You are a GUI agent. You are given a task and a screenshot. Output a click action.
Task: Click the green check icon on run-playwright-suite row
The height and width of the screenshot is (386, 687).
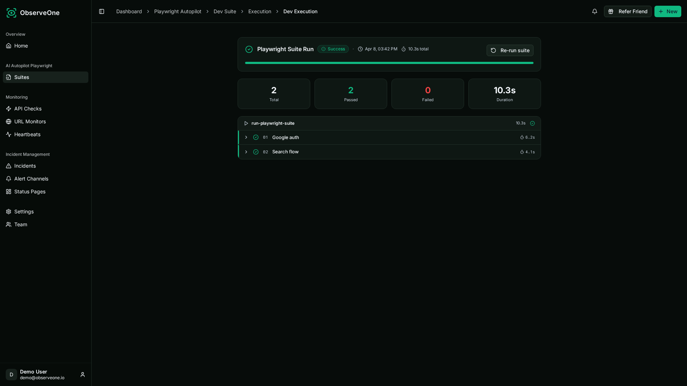pos(532,123)
